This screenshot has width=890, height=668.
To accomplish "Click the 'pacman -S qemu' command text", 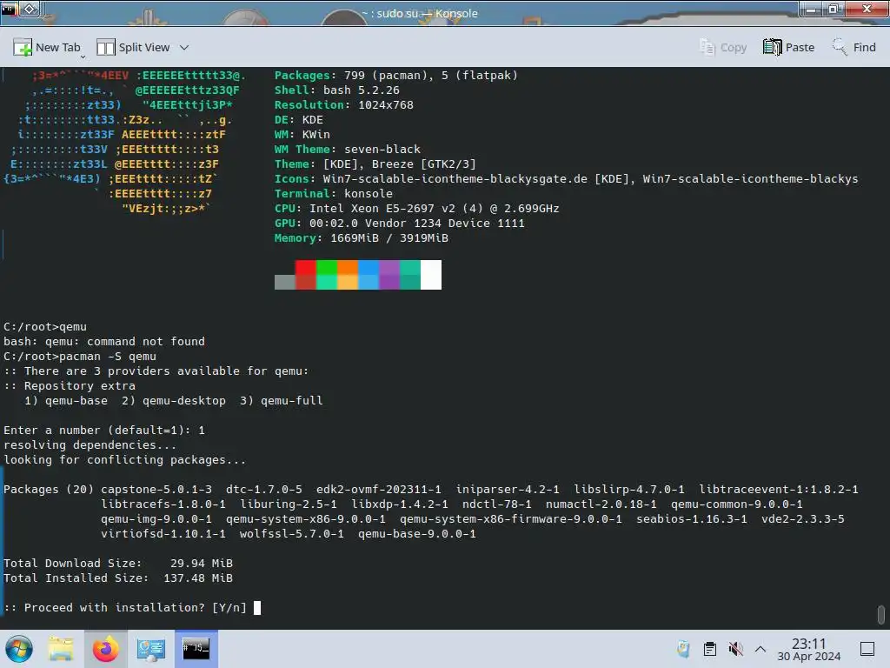I will (108, 356).
